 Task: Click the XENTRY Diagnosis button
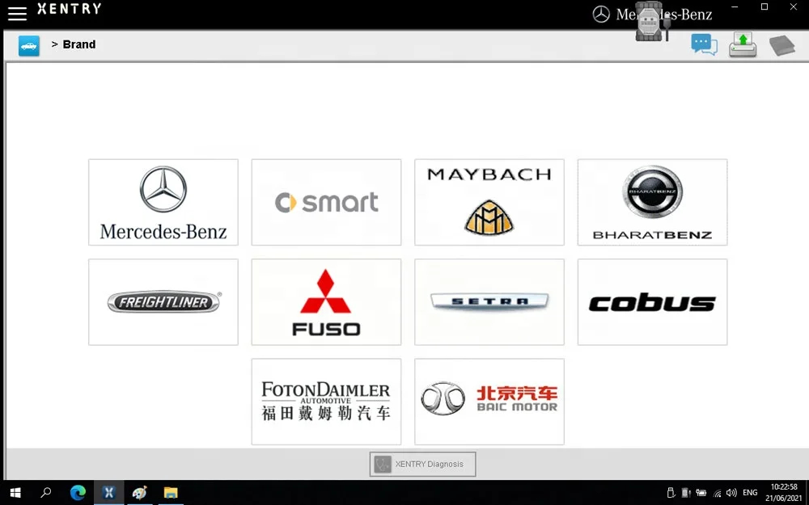421,464
